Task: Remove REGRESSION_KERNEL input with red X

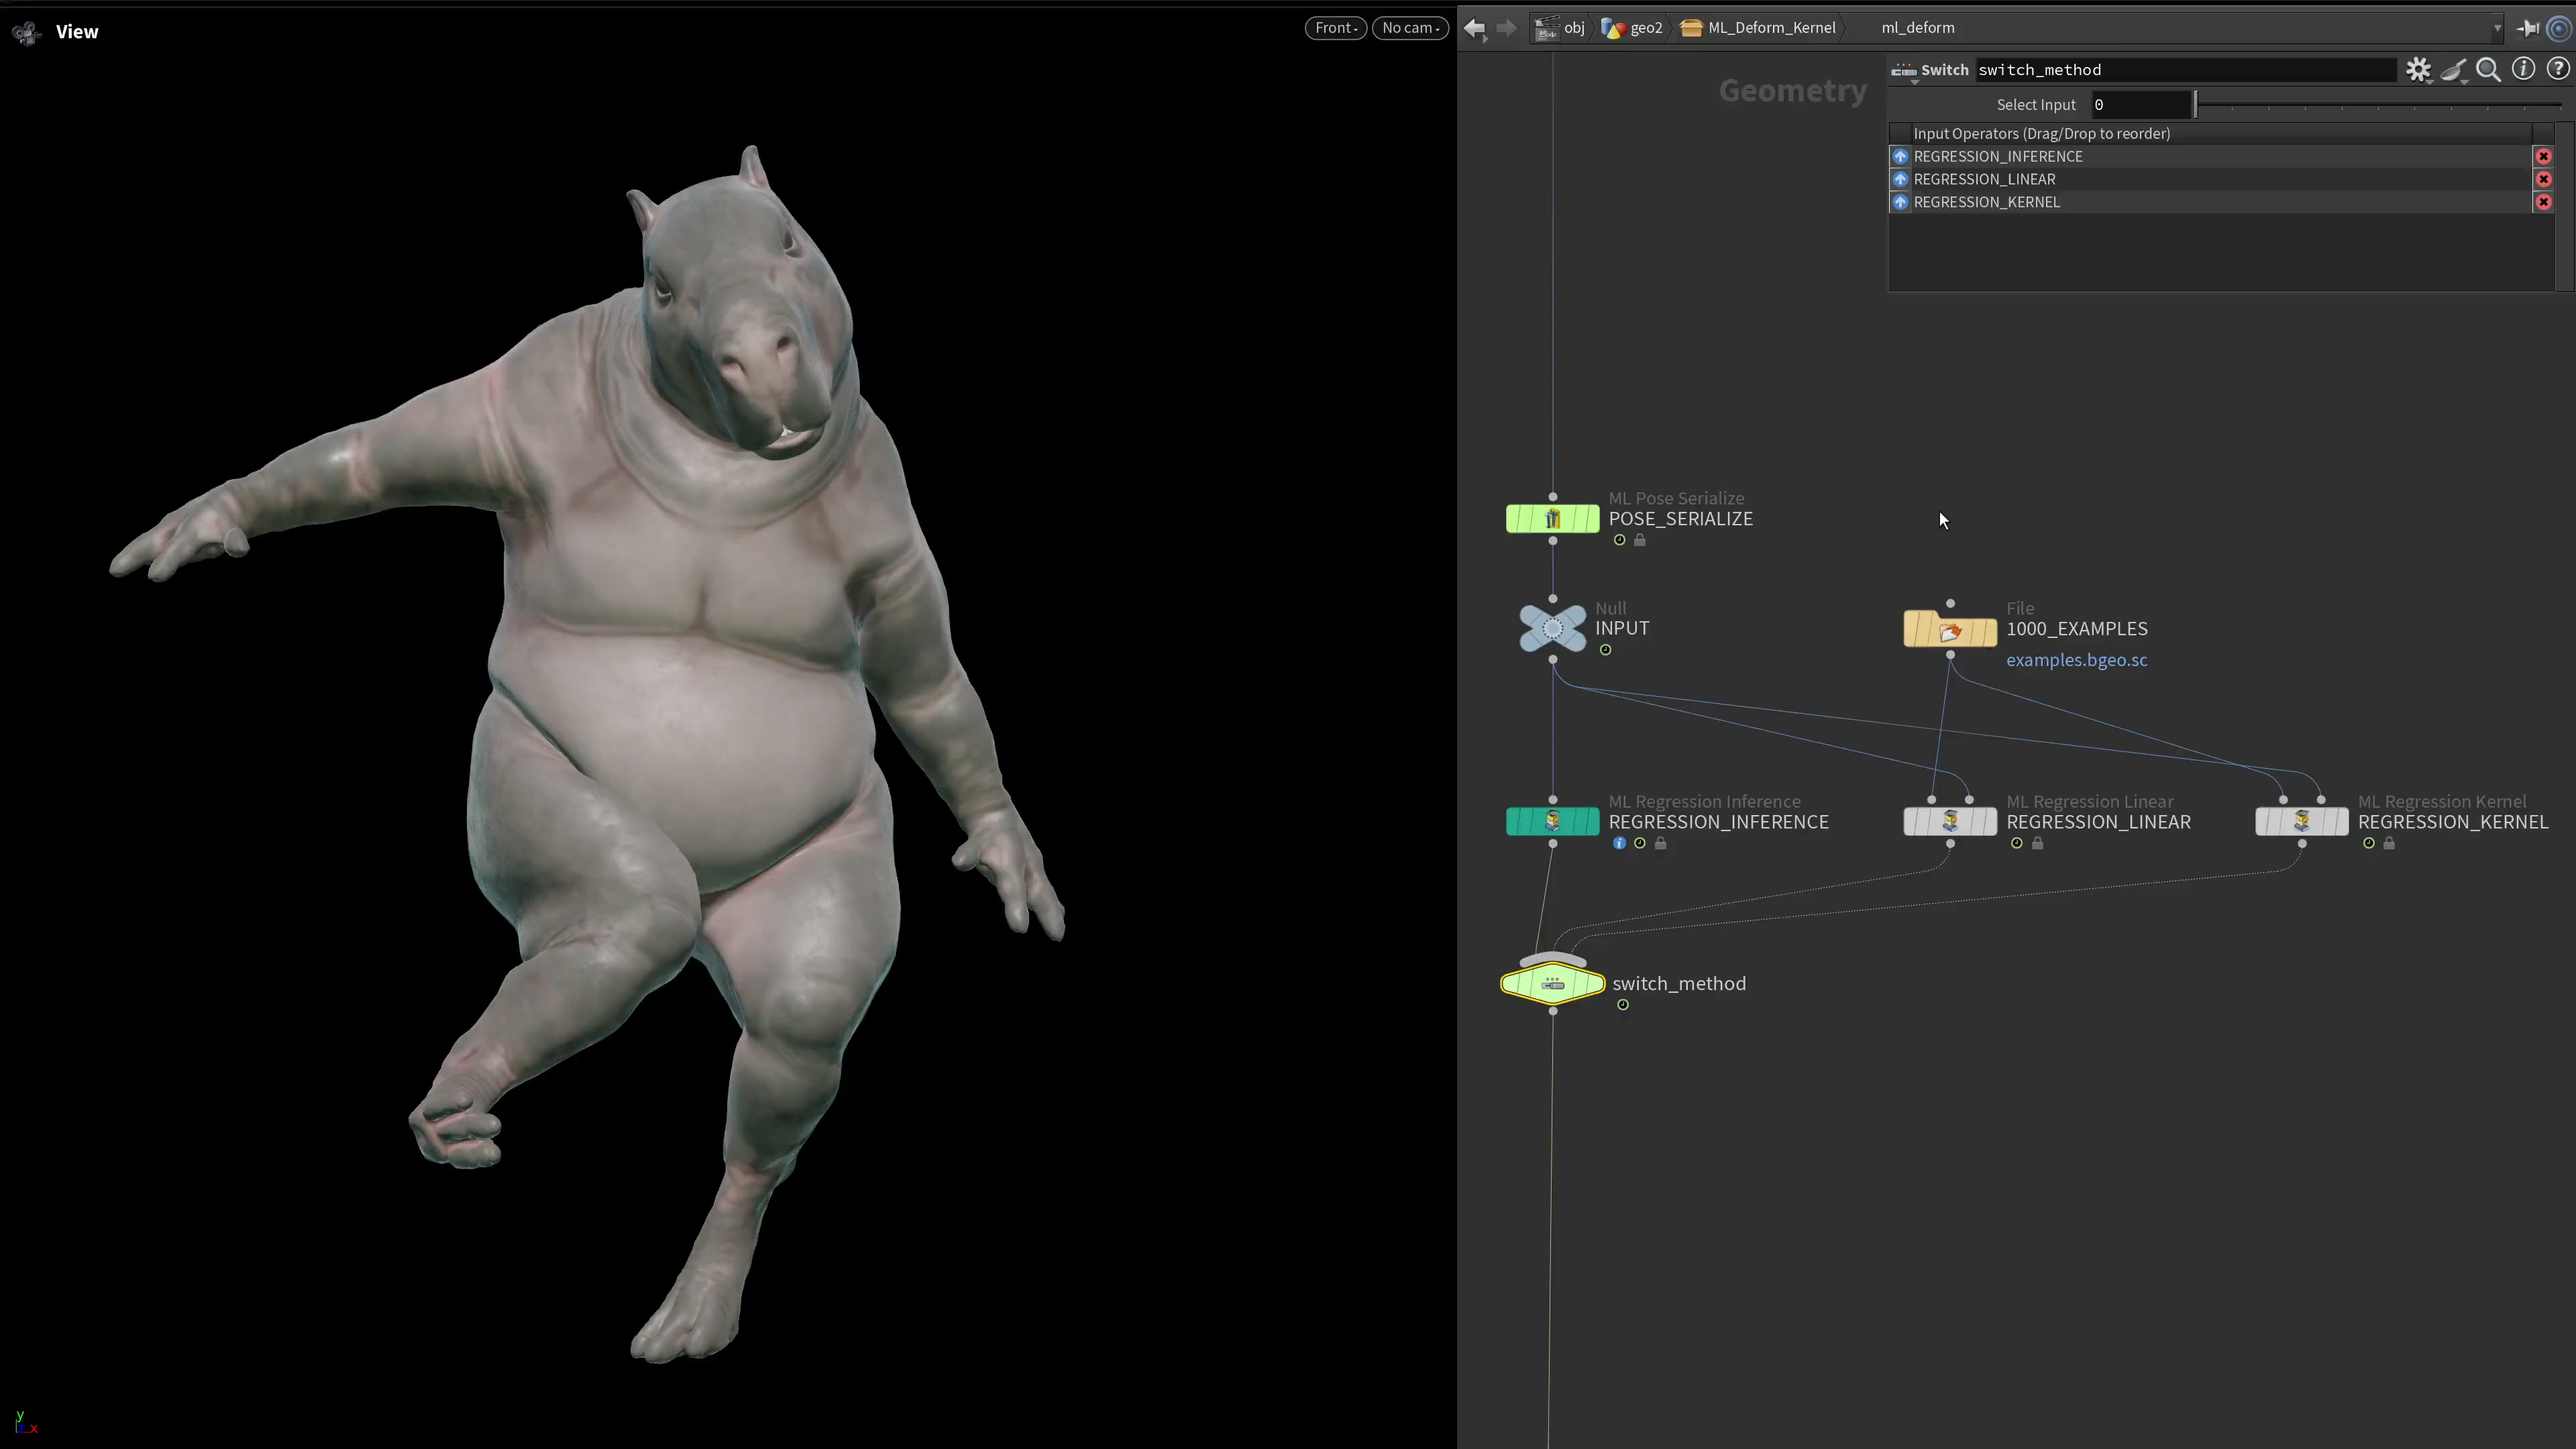Action: point(2543,202)
